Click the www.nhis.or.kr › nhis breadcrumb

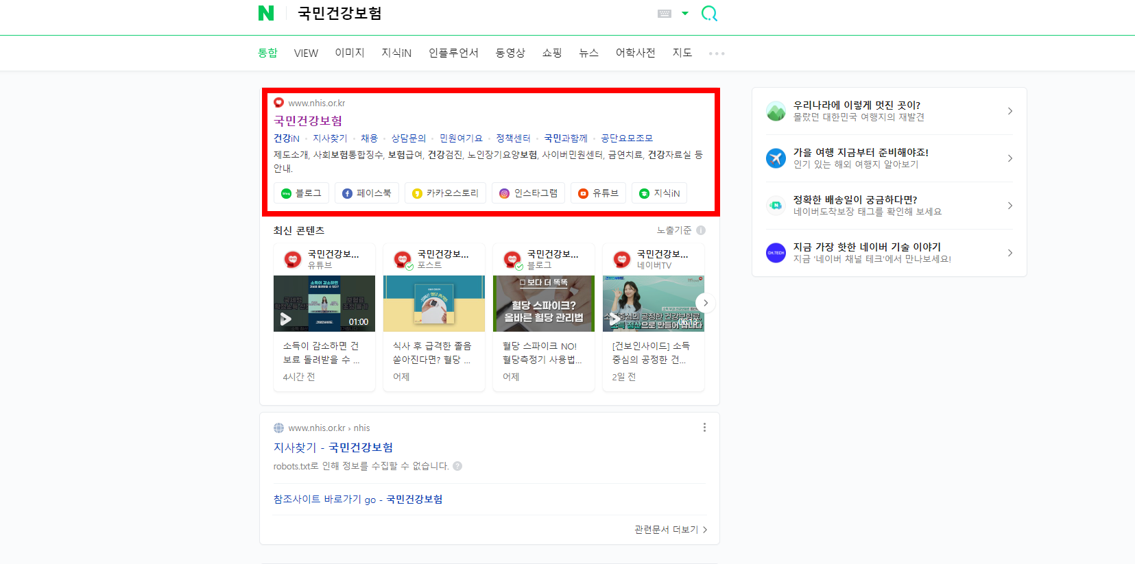point(329,428)
